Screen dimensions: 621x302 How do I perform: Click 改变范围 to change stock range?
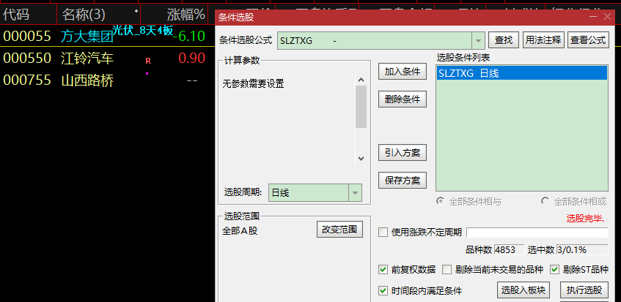coord(339,230)
